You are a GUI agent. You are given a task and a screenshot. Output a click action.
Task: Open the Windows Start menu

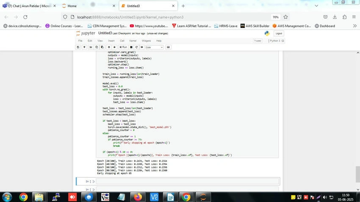[x=7, y=197]
